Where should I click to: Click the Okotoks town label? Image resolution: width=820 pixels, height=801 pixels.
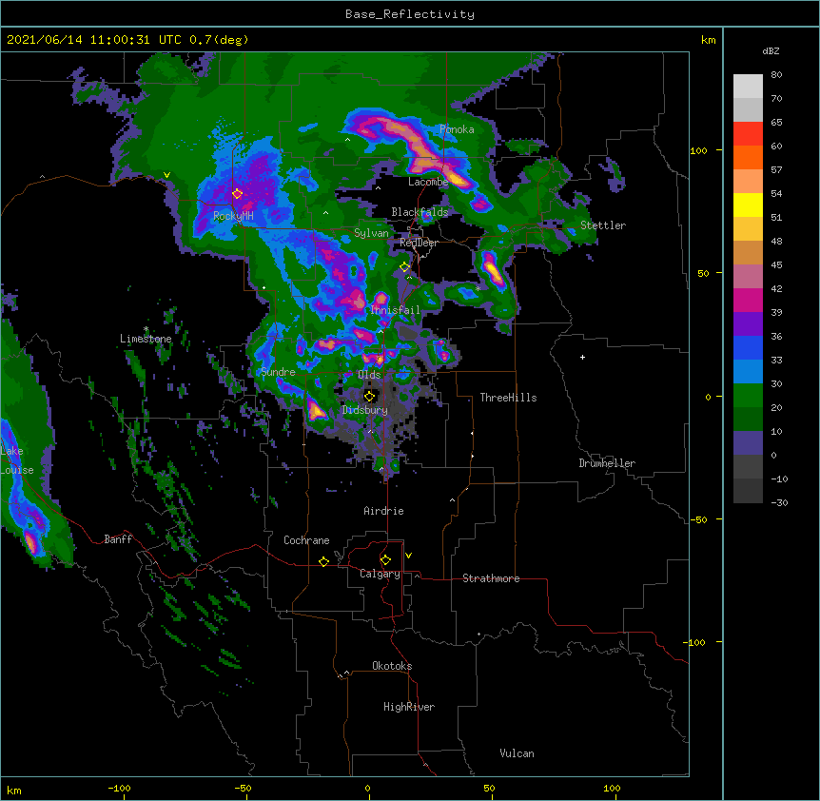(392, 666)
